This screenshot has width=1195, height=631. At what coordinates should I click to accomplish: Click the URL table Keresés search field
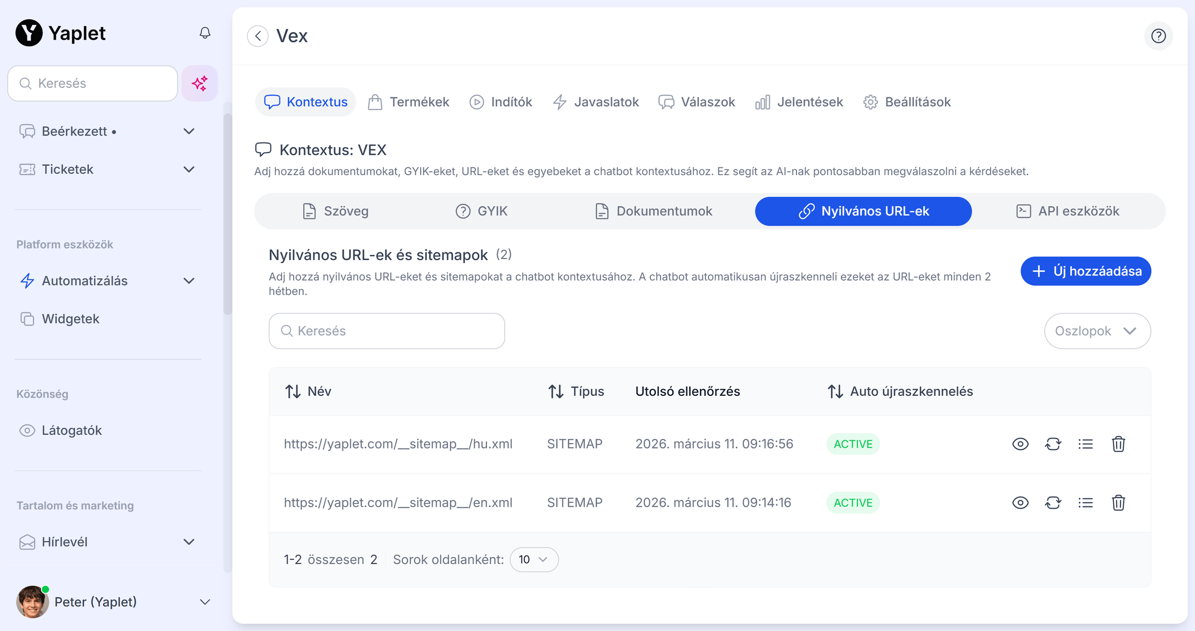click(x=387, y=331)
